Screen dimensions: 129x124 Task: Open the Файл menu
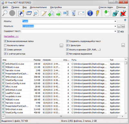tap(5, 7)
